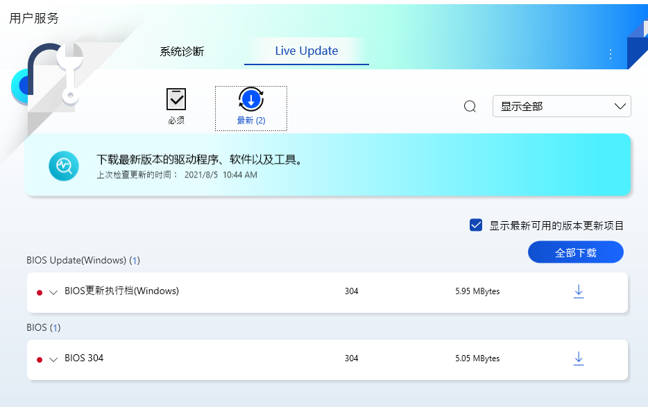The height and width of the screenshot is (407, 648).
Task: Toggle the red status dot on BIOS更新执行档
Action: click(40, 291)
